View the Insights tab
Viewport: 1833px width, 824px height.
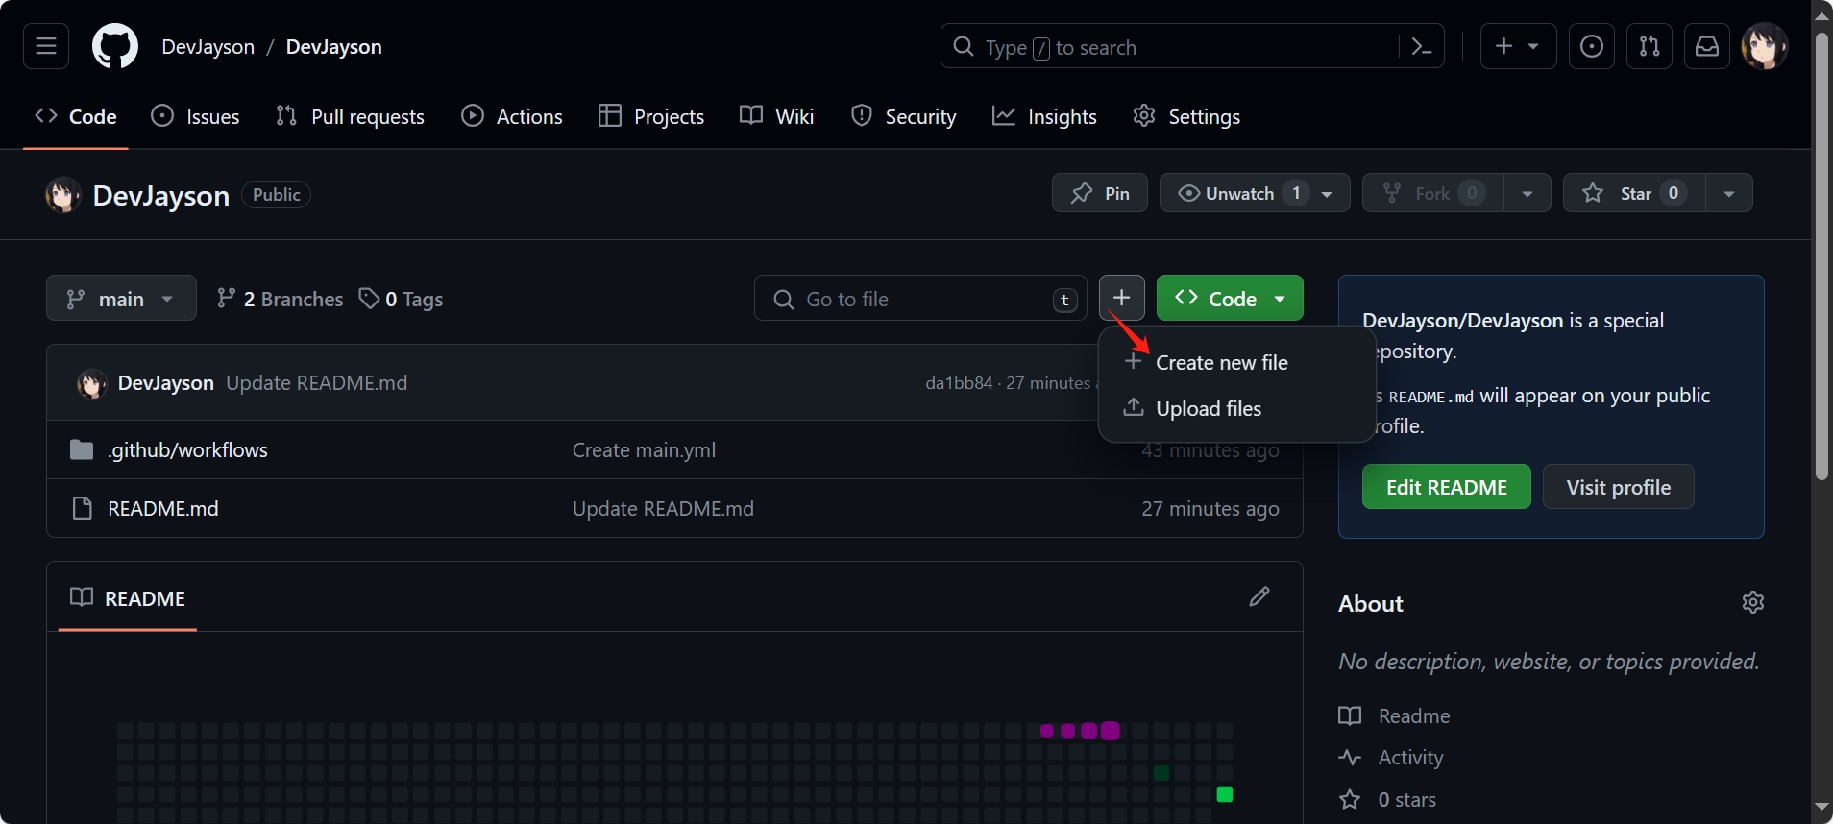tap(1044, 116)
